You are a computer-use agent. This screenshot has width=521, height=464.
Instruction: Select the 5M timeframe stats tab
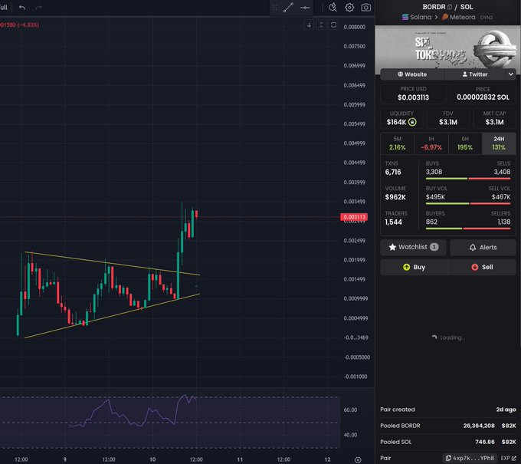398,143
